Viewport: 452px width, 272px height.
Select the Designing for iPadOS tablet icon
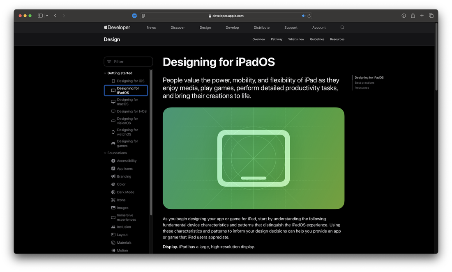pyautogui.click(x=113, y=90)
